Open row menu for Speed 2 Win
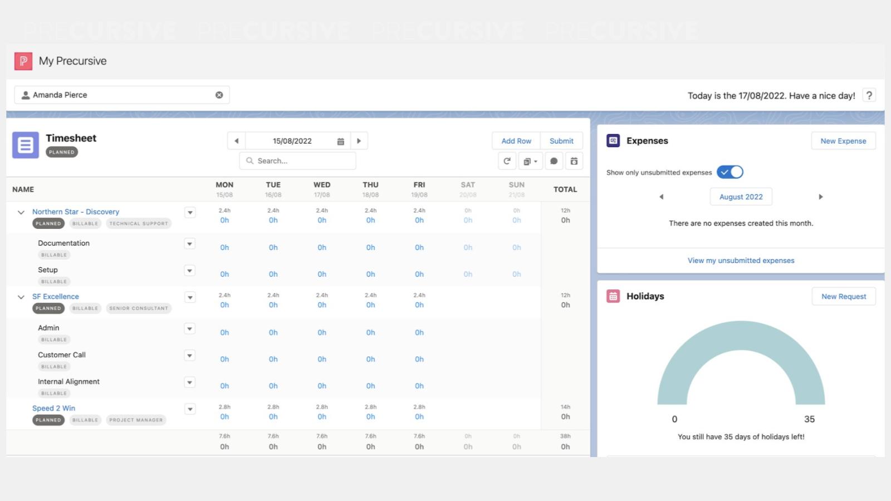 click(190, 409)
